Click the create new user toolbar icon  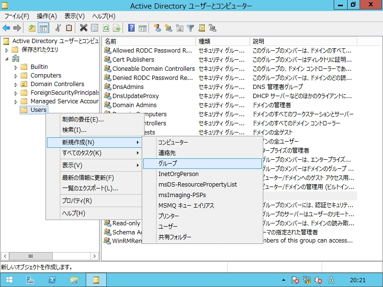click(157, 28)
